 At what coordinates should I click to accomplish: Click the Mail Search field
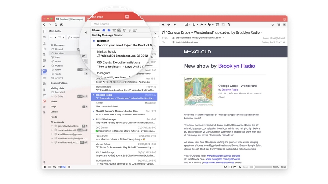pyautogui.click(x=125, y=24)
